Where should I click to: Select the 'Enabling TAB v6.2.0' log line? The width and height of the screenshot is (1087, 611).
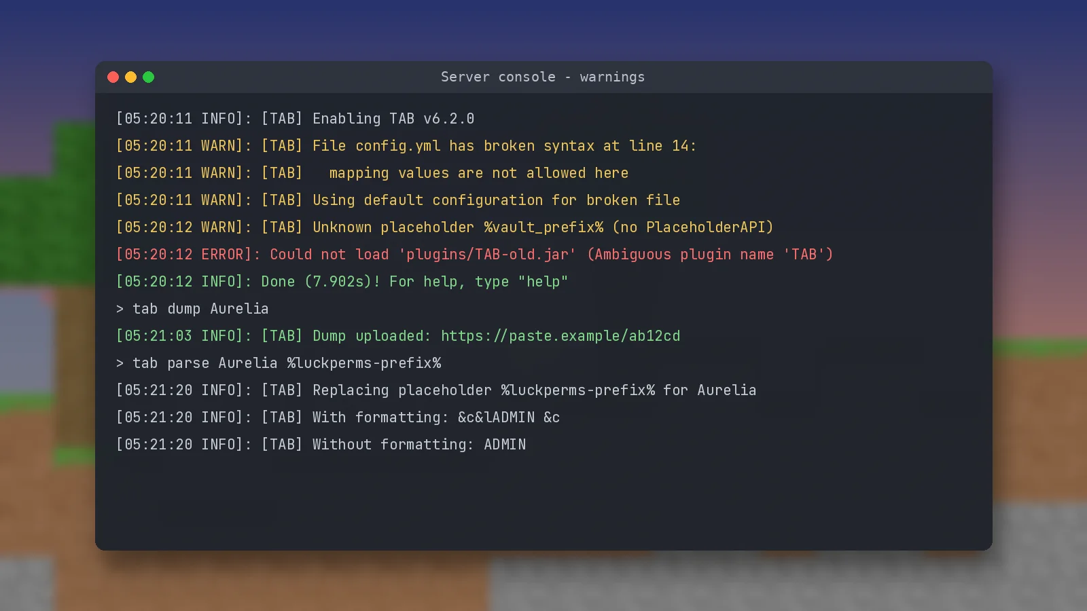pos(295,119)
